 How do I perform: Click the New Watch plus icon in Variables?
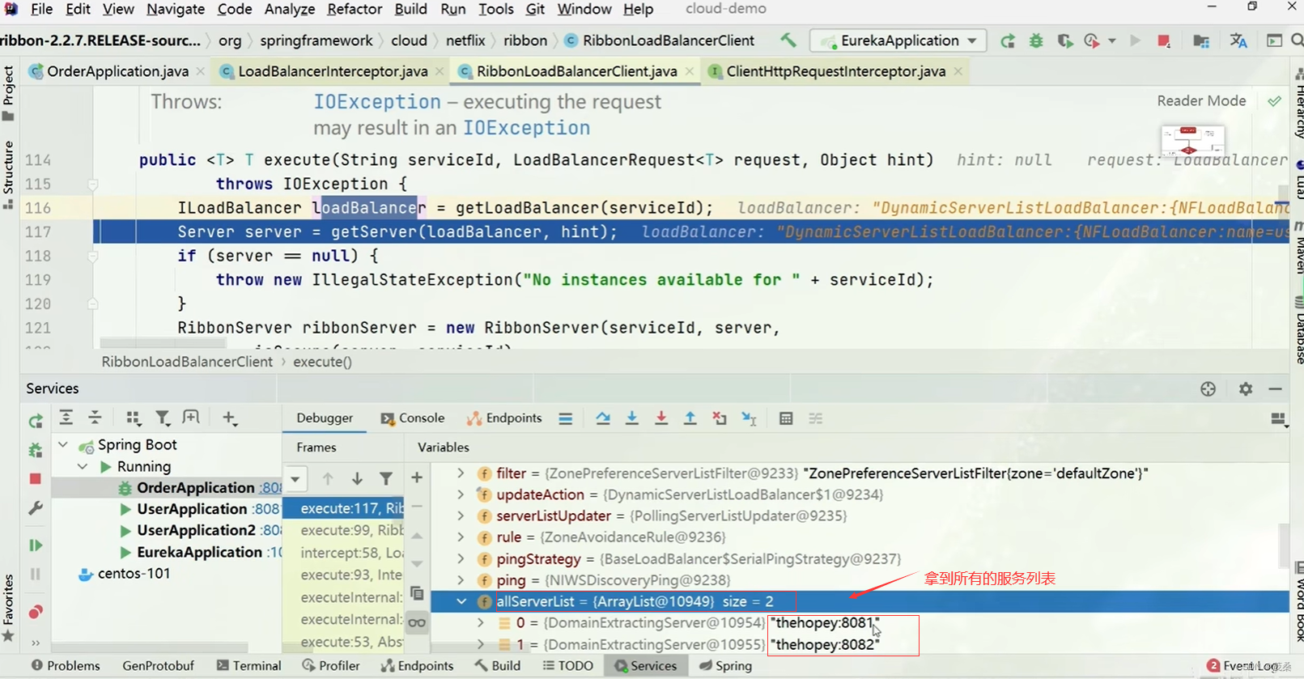coord(417,478)
